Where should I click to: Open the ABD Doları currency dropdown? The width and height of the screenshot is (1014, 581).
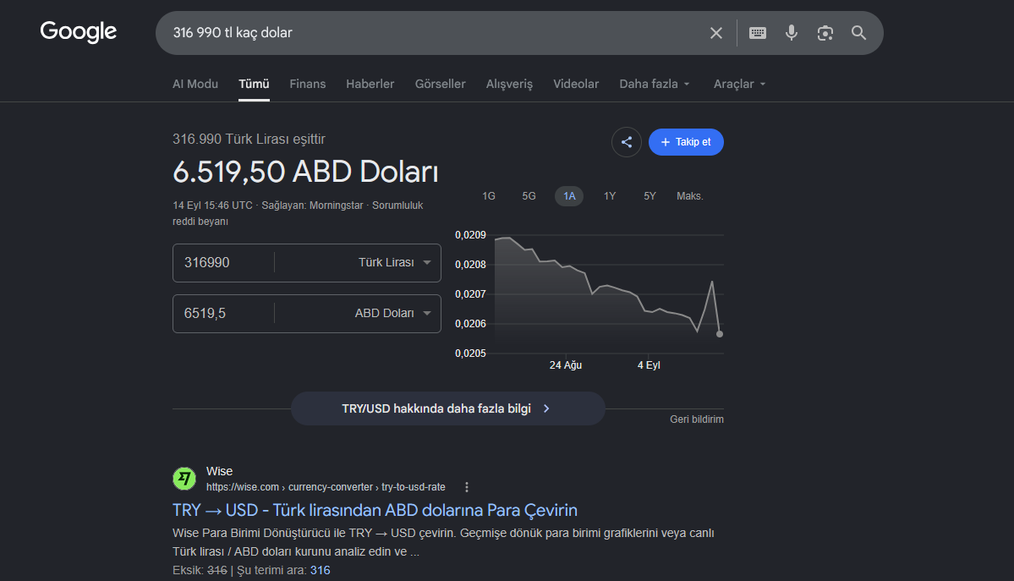392,313
